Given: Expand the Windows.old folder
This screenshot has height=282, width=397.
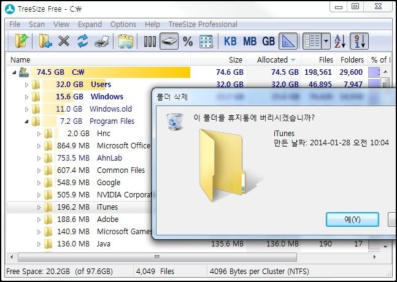Looking at the screenshot, I should click(26, 109).
